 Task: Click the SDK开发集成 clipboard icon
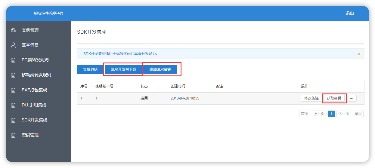click(x=13, y=120)
